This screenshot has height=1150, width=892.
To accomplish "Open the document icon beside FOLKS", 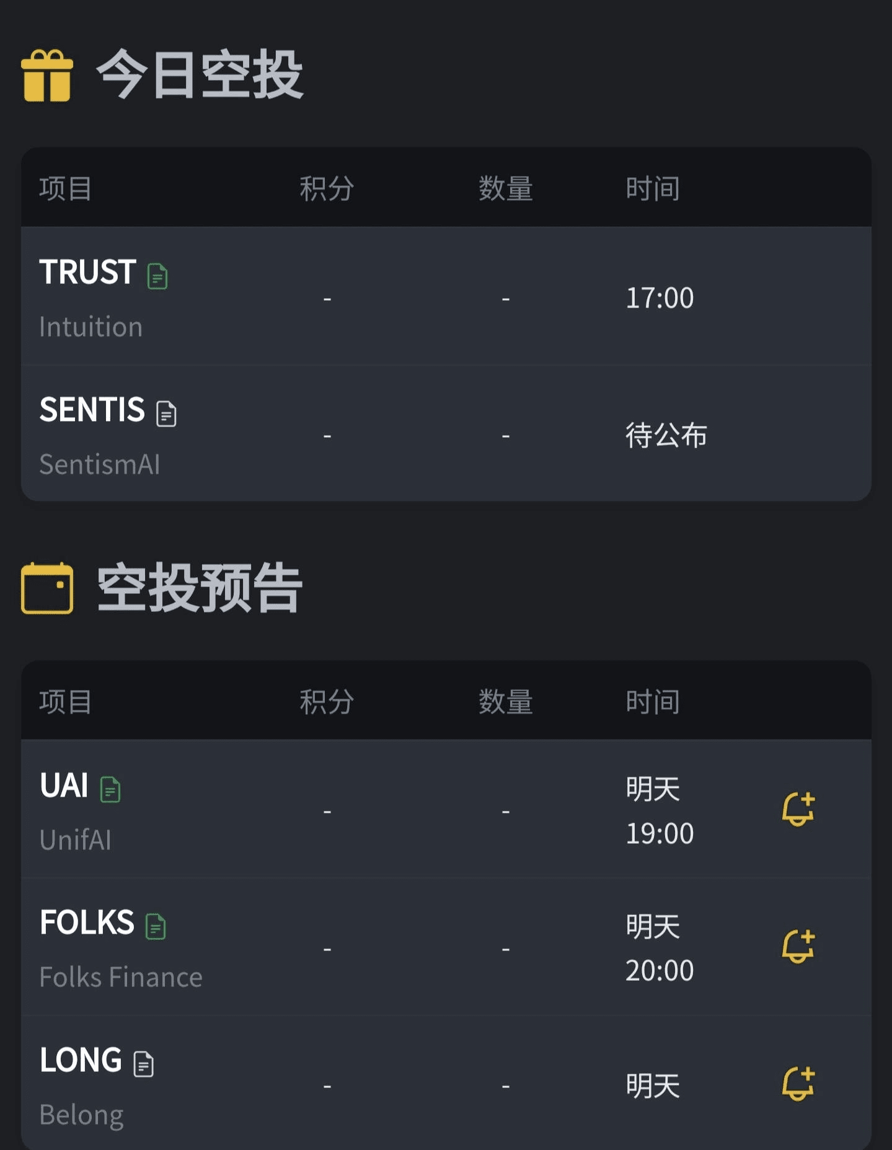I will (156, 926).
